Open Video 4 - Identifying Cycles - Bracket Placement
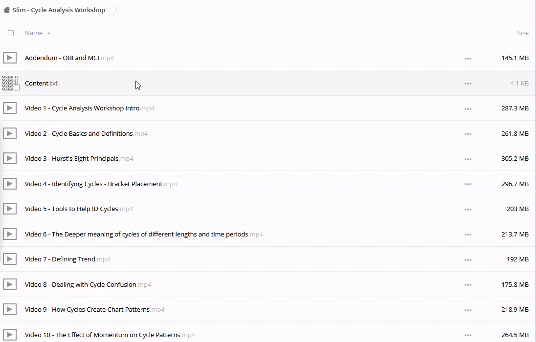The width and height of the screenshot is (536, 342). point(93,184)
